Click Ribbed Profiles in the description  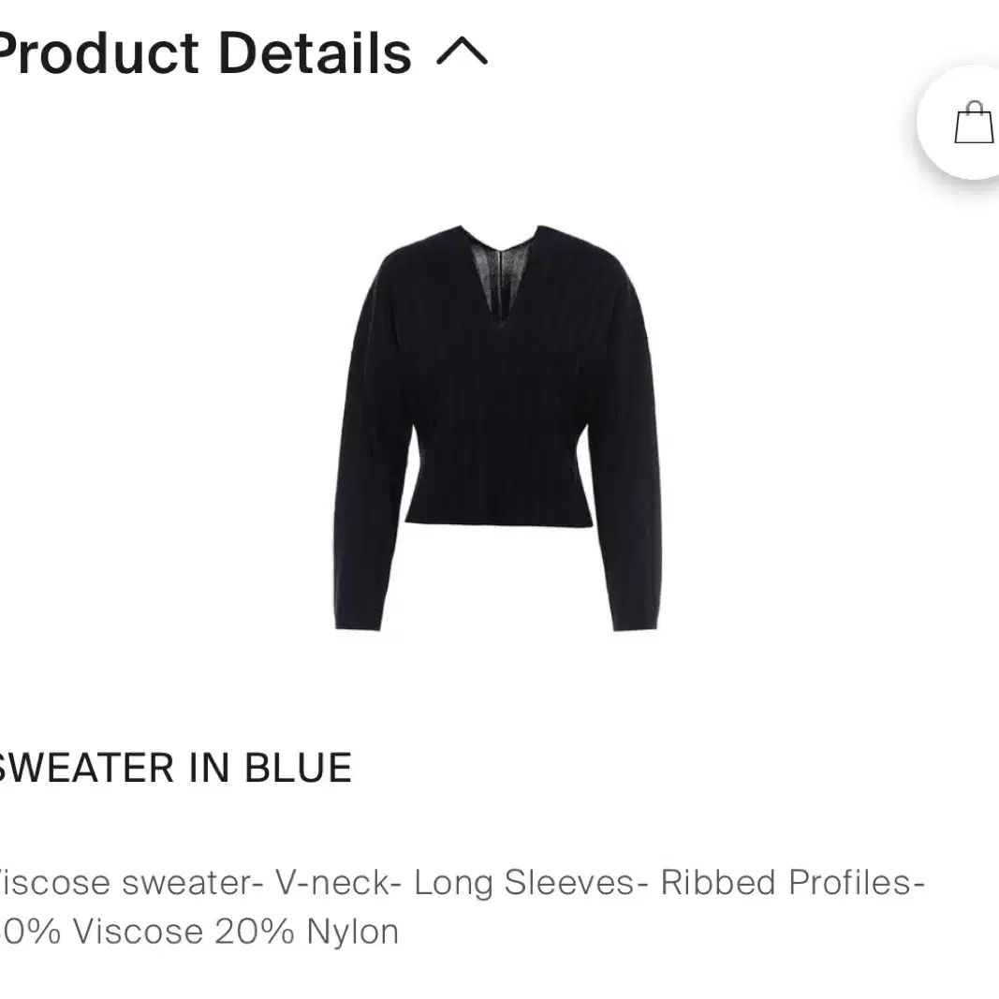tap(793, 883)
